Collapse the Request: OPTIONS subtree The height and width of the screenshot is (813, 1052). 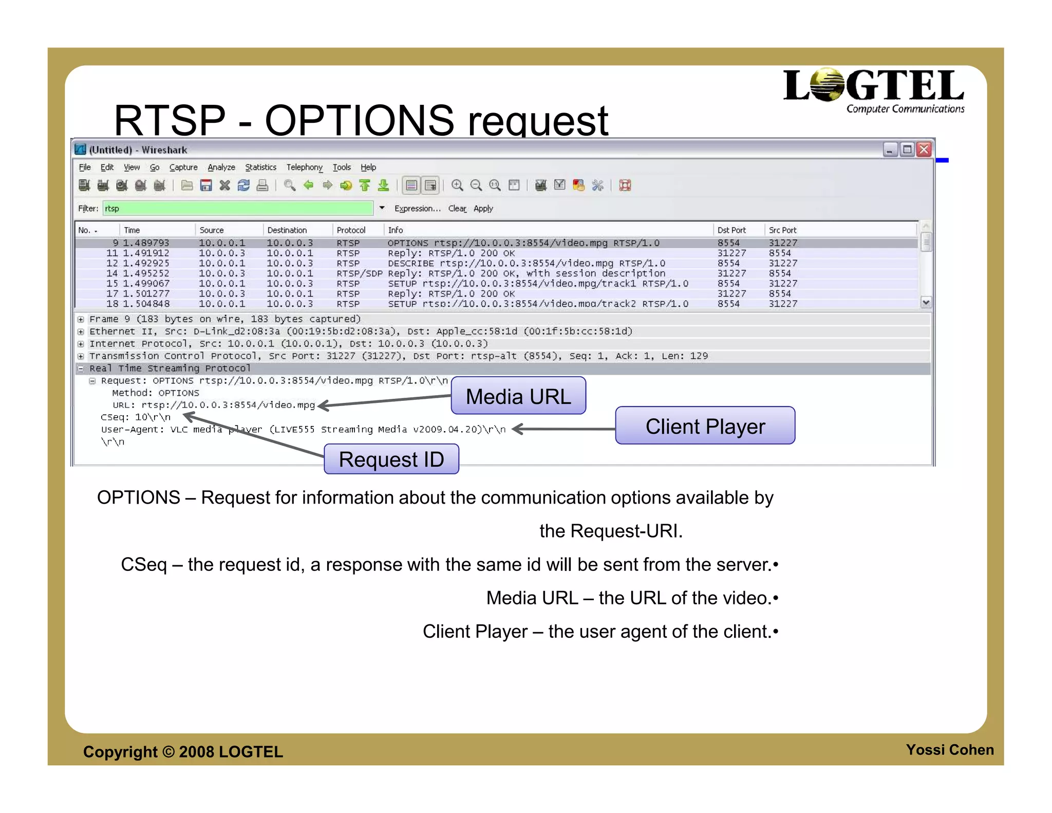pyautogui.click(x=92, y=381)
